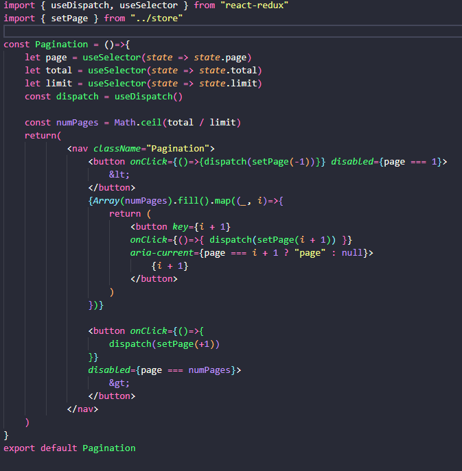Click the 'useSelector' name in the import line
The height and width of the screenshot is (471, 462).
[x=148, y=5]
